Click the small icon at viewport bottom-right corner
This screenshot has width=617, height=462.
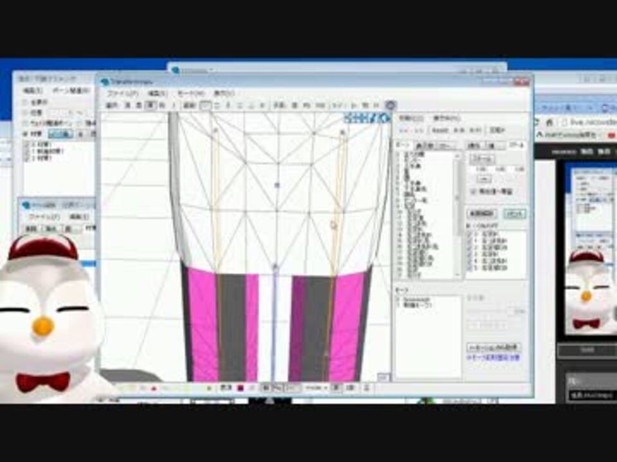pos(383,377)
